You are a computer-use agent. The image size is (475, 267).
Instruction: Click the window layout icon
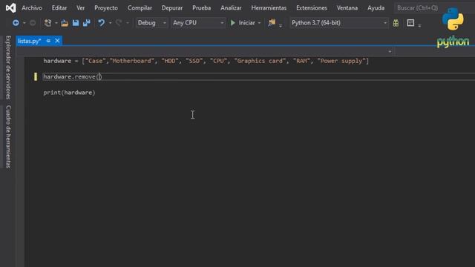pos(410,23)
